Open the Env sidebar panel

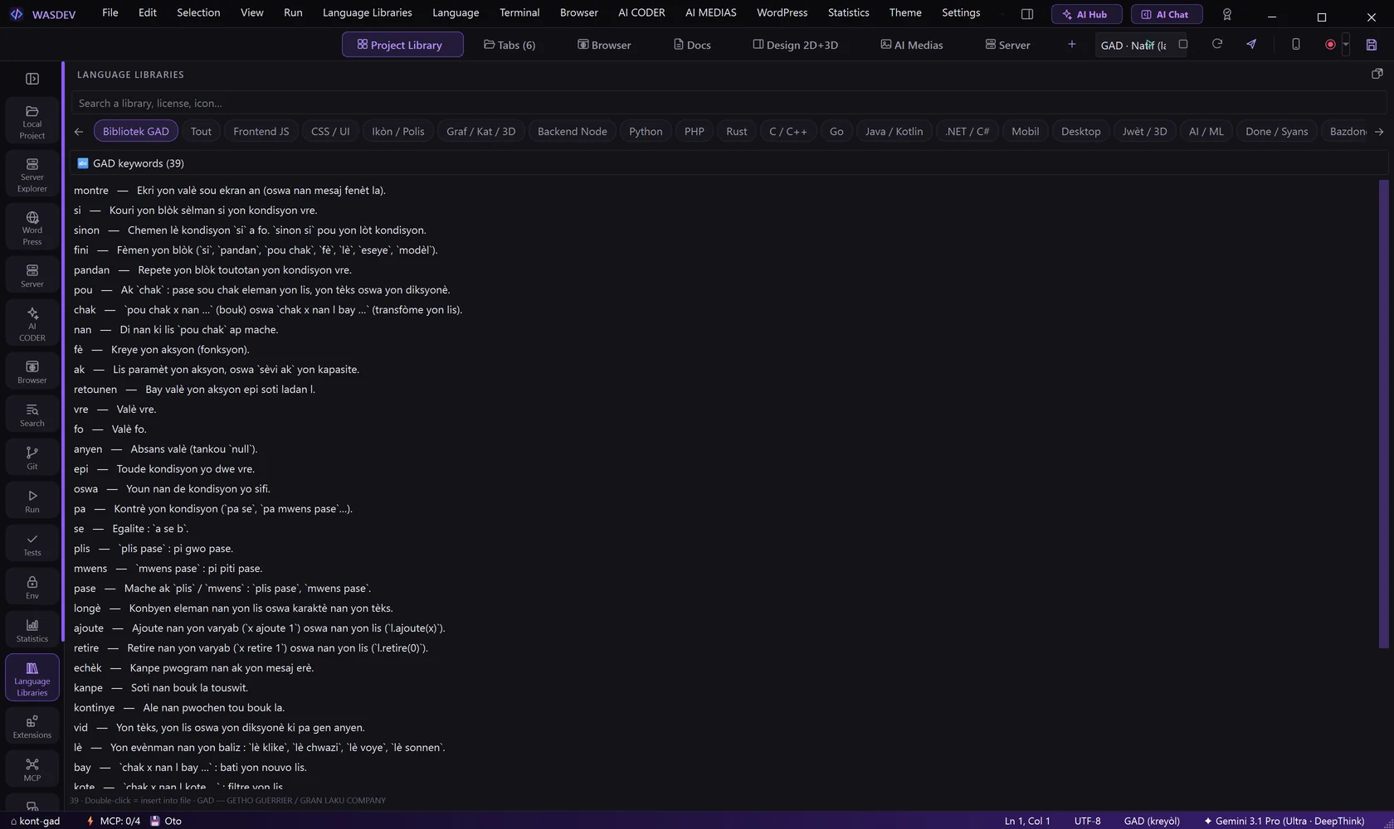coord(32,587)
